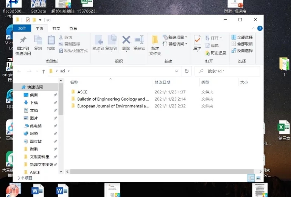Click the horizontal scrollbar of file list

162,171
